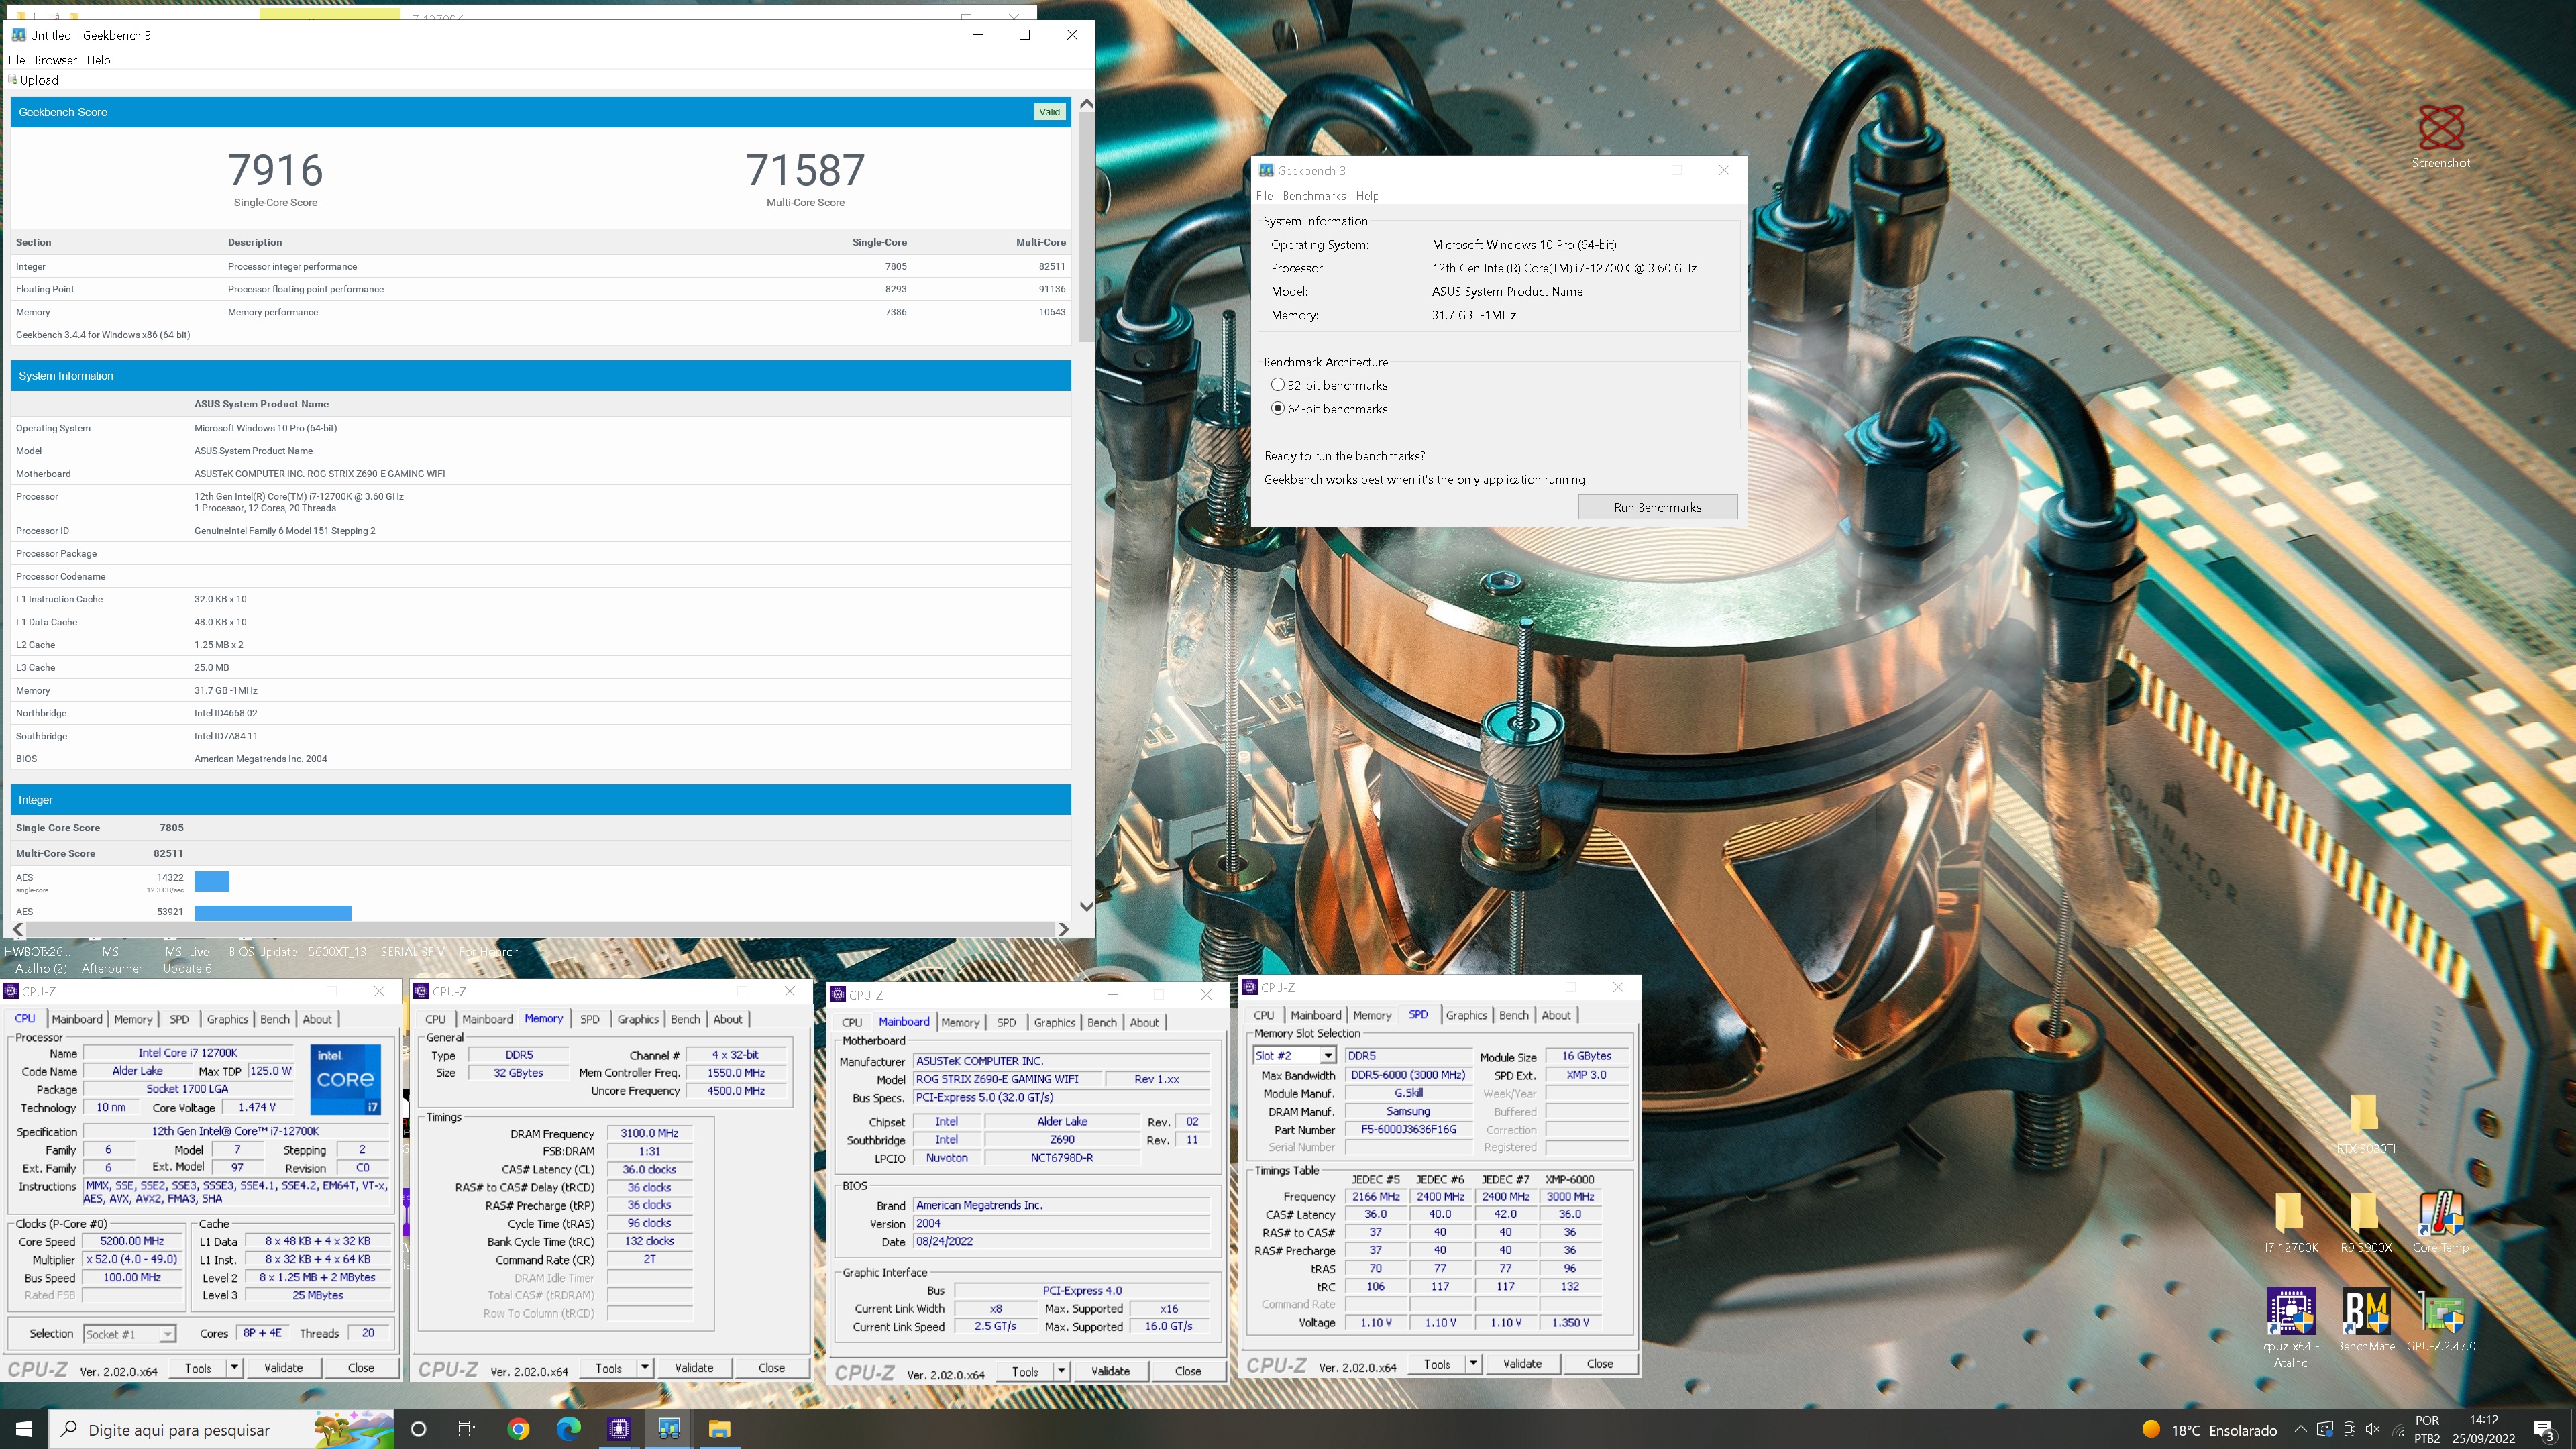2576x1449 pixels.
Task: Expand Tools dropdown arrow in CPU-Z Mainboard window
Action: pyautogui.click(x=1061, y=1371)
